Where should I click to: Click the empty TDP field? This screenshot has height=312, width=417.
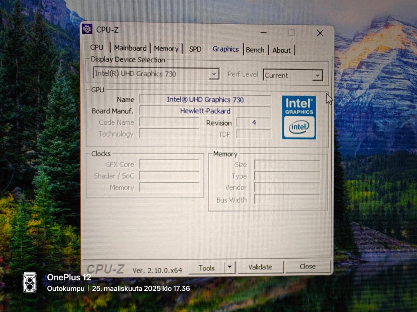point(254,134)
